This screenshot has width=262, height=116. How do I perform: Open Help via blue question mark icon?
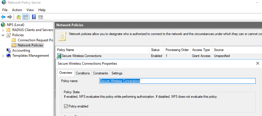tap(34, 17)
